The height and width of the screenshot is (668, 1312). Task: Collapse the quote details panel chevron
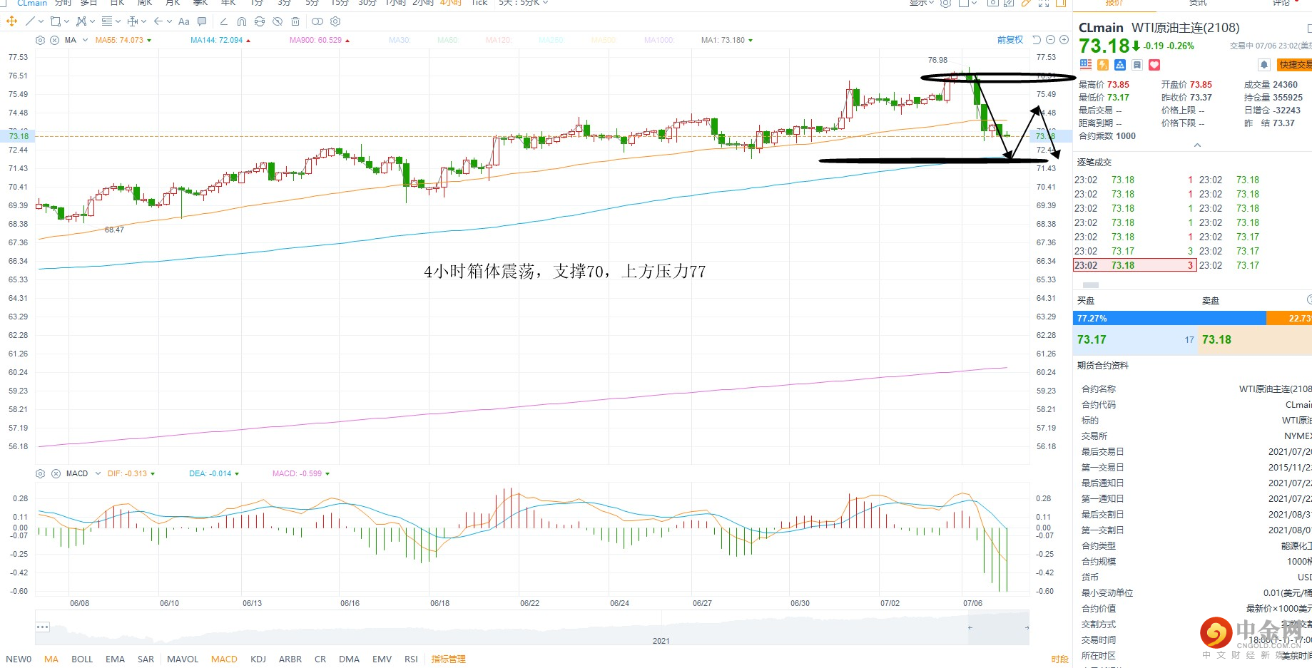[1197, 145]
